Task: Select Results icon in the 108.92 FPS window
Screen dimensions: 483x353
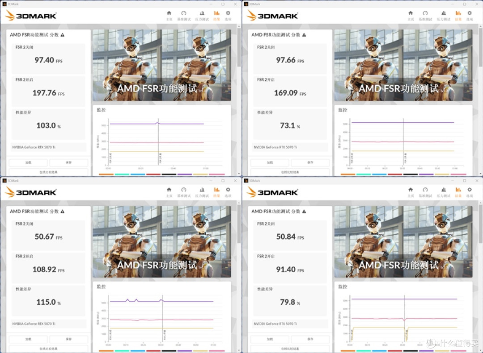Action: pos(216,192)
